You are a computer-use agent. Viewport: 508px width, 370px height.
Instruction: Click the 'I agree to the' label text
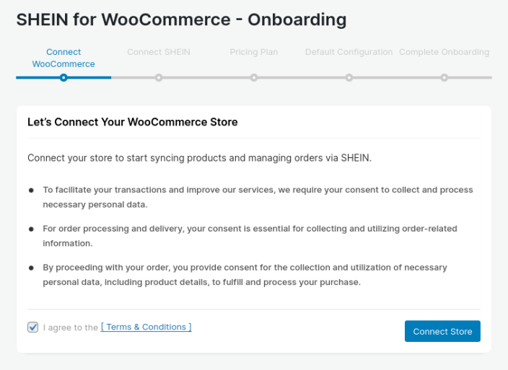70,327
